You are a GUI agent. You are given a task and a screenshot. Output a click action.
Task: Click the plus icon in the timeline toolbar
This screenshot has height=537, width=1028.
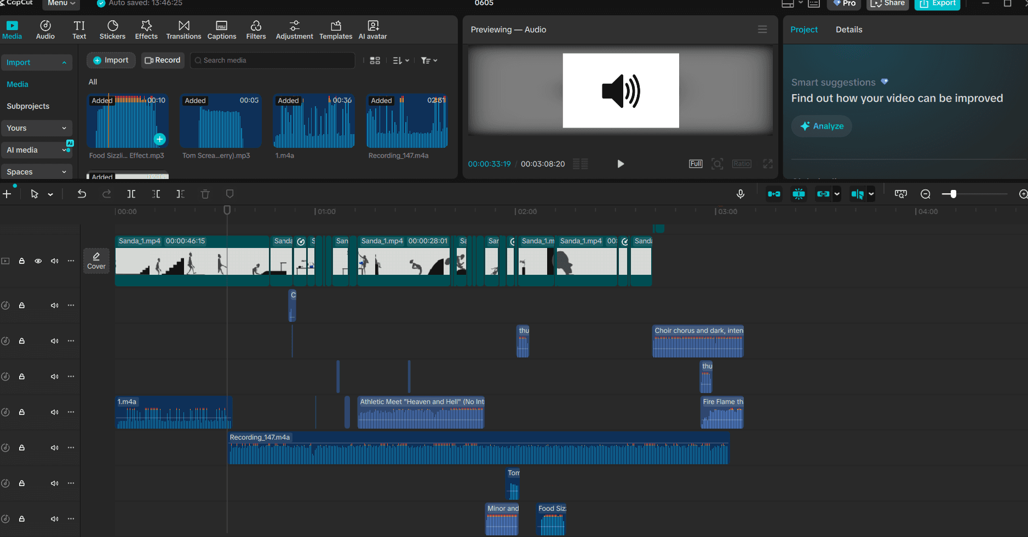(7, 194)
